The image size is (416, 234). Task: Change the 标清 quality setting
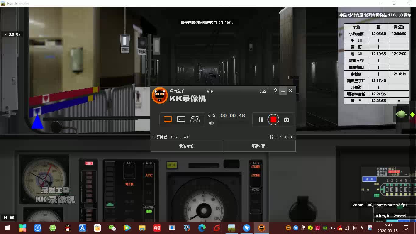pyautogui.click(x=211, y=115)
